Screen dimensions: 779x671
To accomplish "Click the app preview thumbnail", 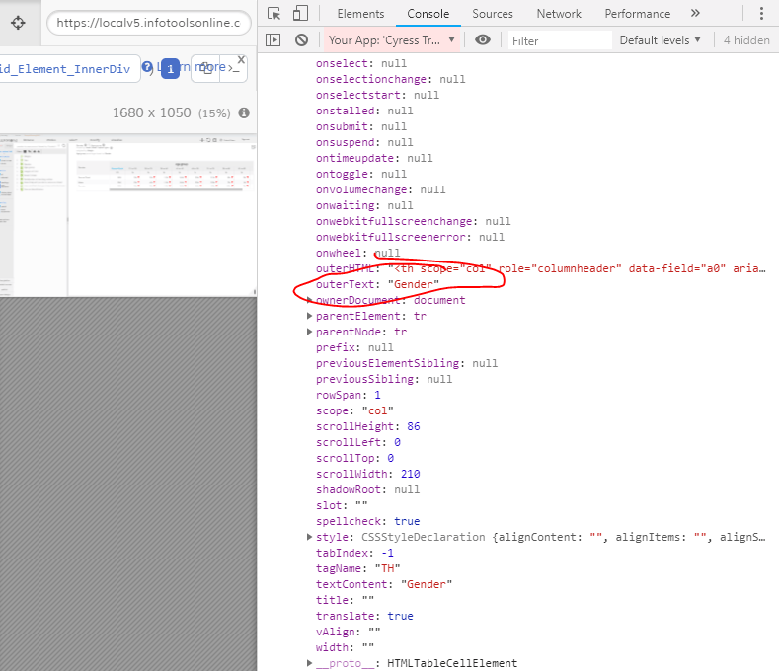I will click(x=128, y=215).
